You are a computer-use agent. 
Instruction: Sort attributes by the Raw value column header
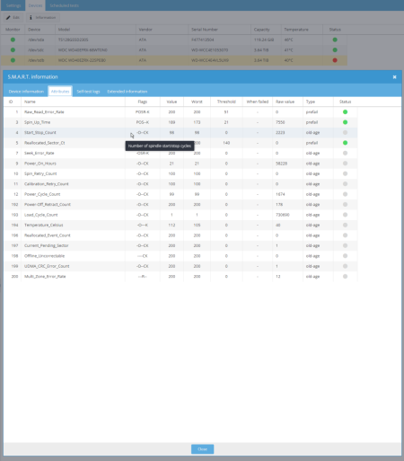(285, 102)
